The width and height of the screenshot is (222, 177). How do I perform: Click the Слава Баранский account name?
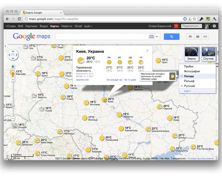[160, 26]
